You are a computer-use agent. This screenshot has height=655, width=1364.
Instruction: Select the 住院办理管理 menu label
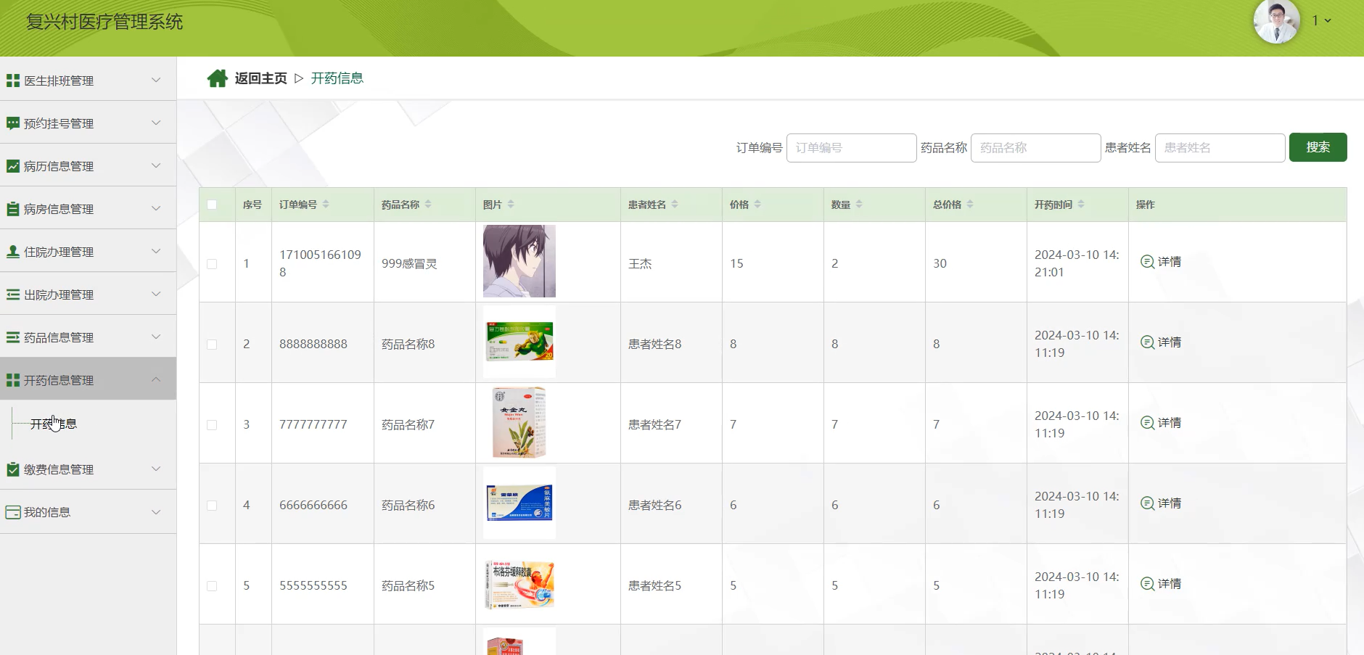(x=59, y=252)
